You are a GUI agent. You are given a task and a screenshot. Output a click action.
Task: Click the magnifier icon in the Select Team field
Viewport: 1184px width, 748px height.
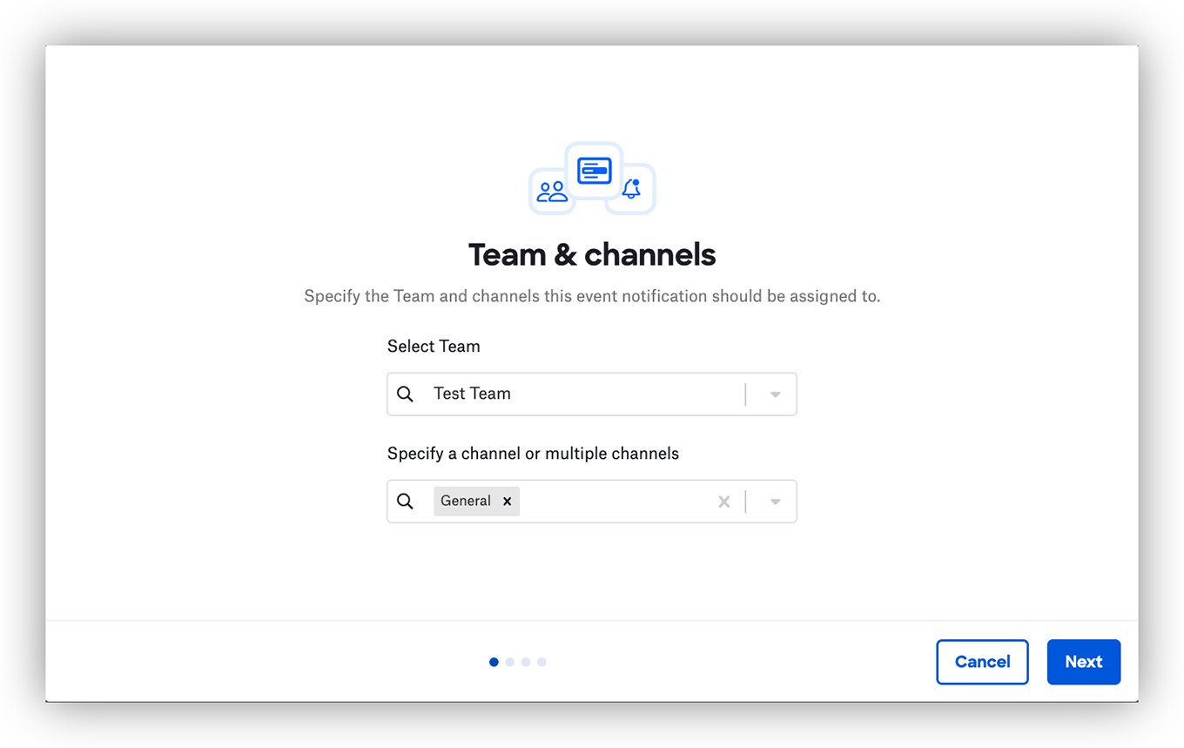coord(405,394)
